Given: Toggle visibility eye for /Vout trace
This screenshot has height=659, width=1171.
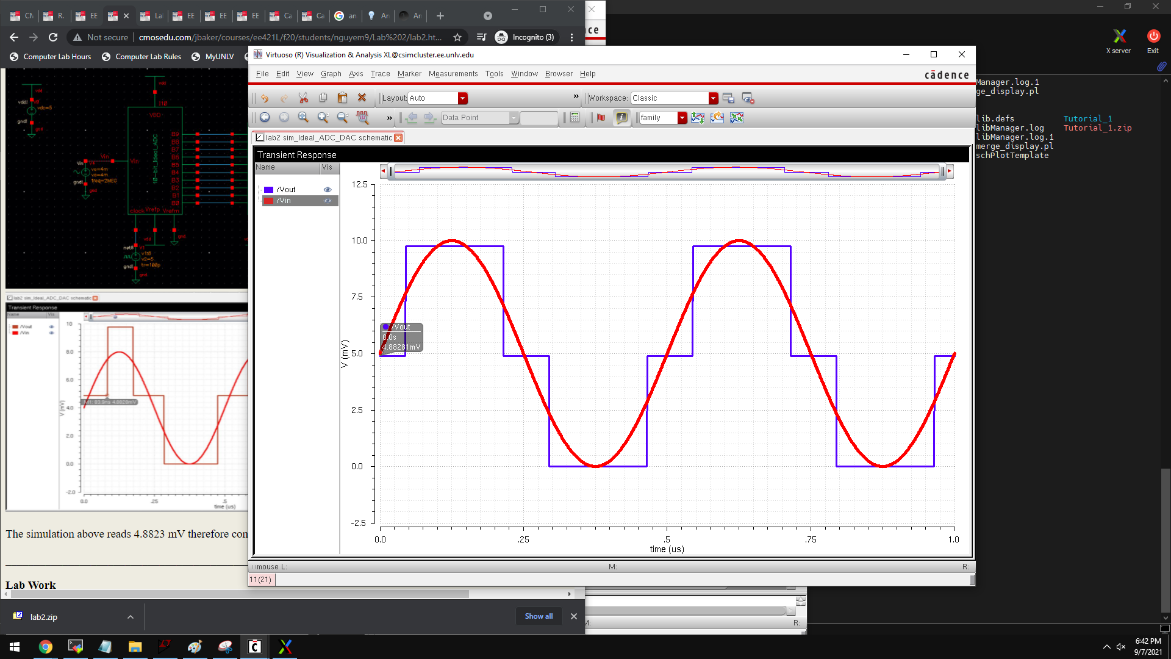Looking at the screenshot, I should [x=328, y=190].
